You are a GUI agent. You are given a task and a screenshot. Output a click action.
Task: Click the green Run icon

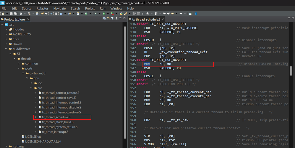click(x=104, y=14)
